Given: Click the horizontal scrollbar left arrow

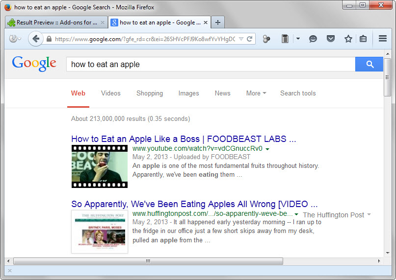Looking at the screenshot, I should tap(8, 261).
